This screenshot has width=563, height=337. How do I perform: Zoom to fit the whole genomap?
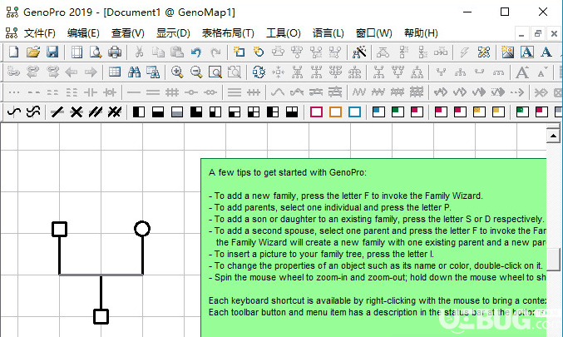[x=215, y=72]
